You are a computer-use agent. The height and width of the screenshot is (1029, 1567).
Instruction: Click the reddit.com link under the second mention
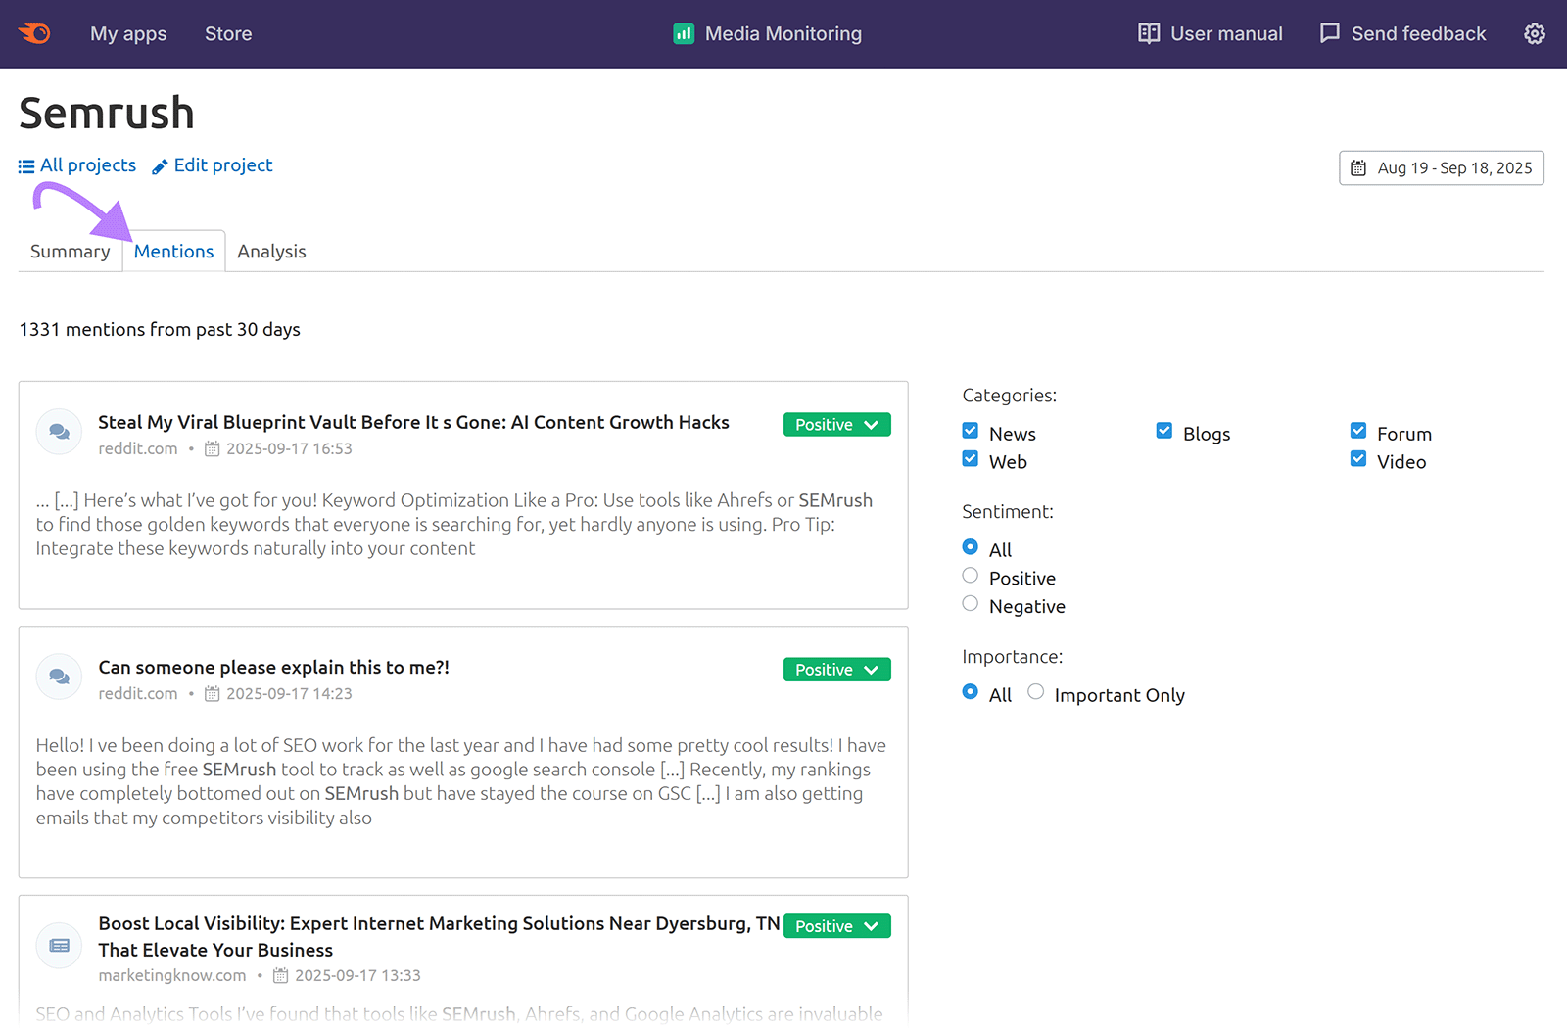[x=138, y=693]
